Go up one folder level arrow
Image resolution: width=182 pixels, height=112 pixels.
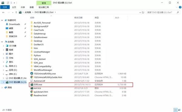click(16, 12)
